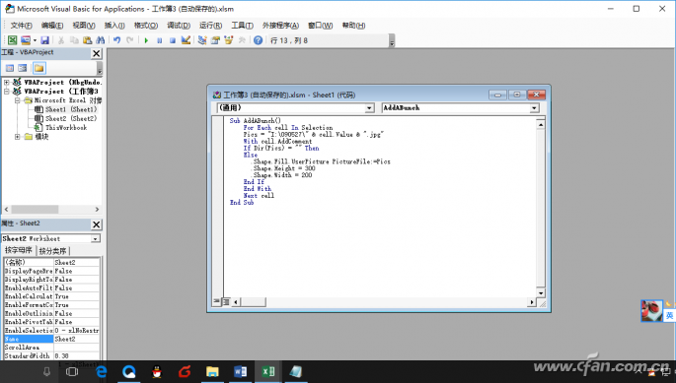Viewport: 676px width, 383px height.
Task: Open the AddABunch procedure dropdown
Action: point(534,108)
